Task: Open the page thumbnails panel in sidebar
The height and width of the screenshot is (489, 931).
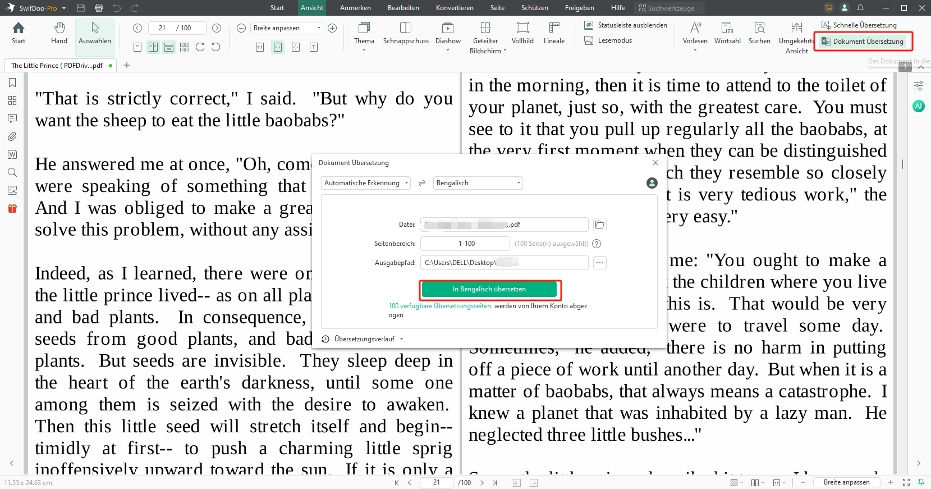Action: (x=12, y=100)
